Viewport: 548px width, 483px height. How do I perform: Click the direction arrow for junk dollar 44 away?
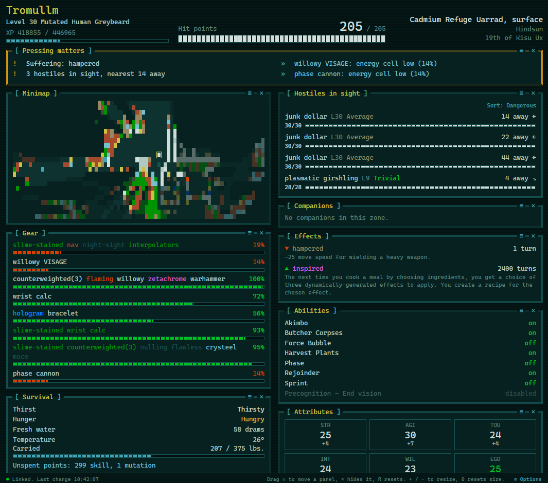pyautogui.click(x=534, y=158)
